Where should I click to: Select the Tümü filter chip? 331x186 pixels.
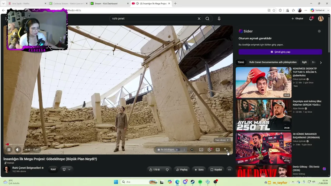click(241, 62)
